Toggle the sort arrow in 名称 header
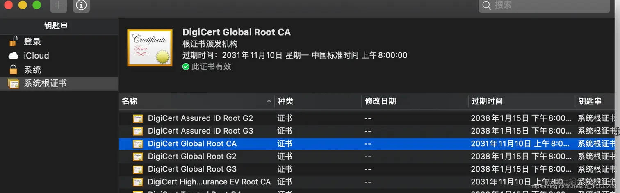Screen dimensions: 620x193 (x=269, y=101)
